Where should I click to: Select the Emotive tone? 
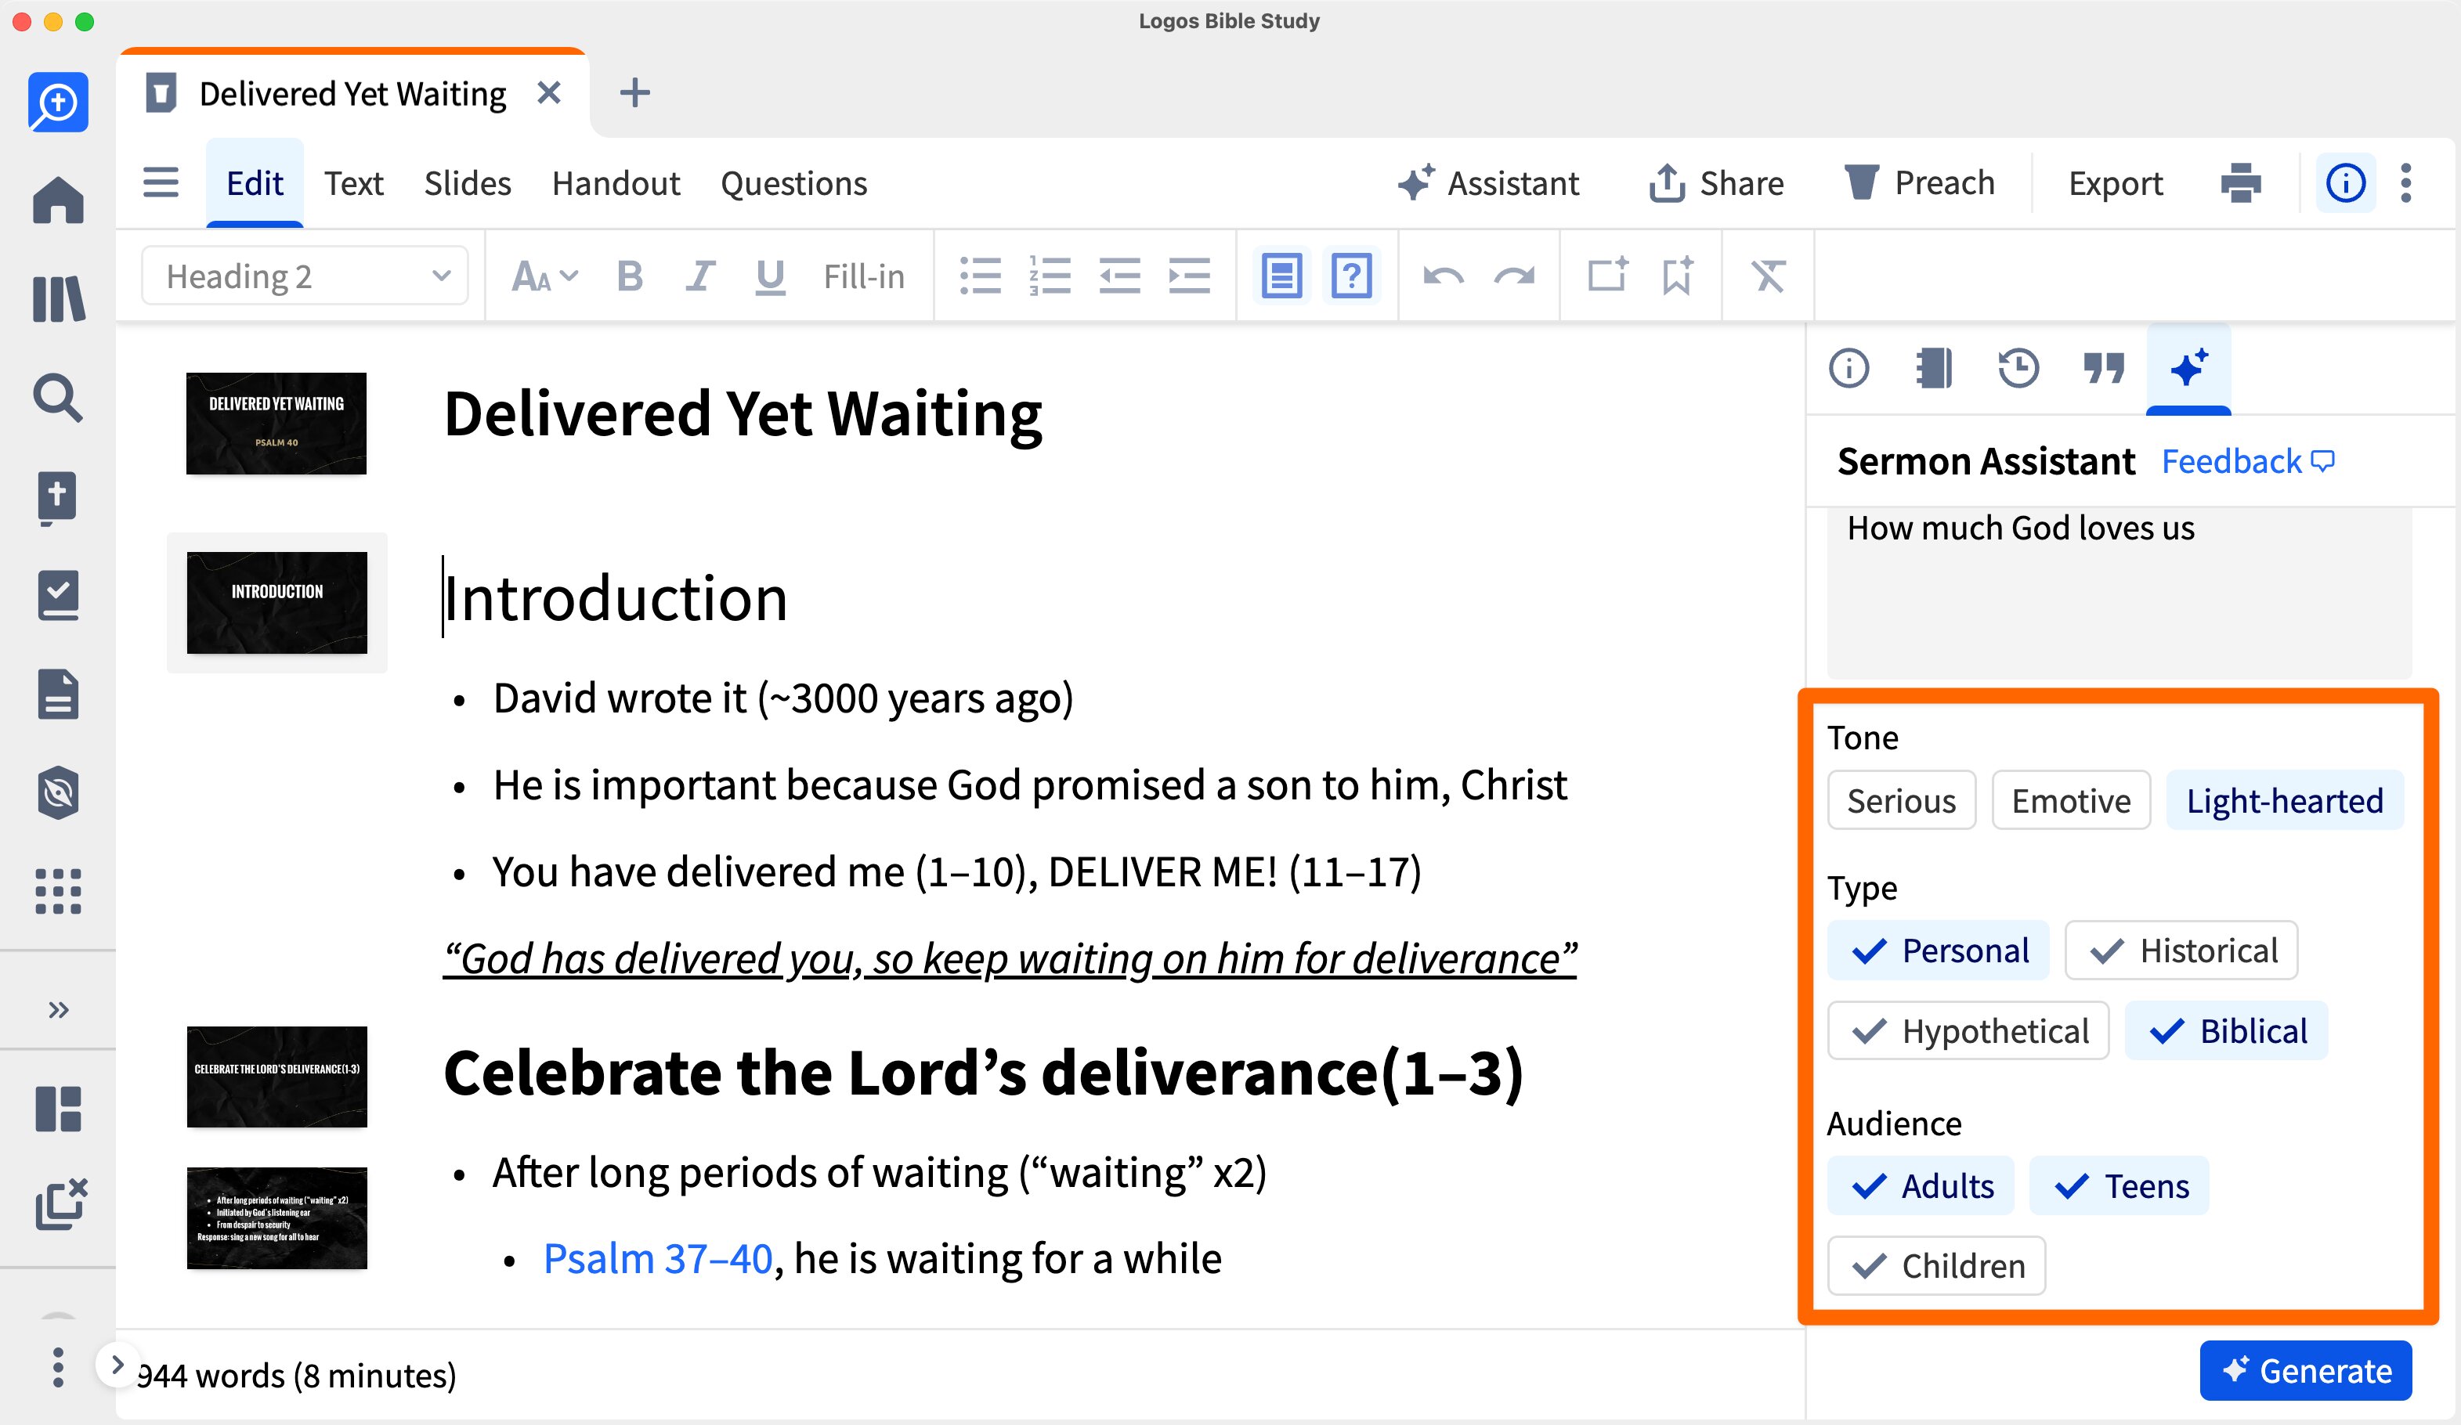[2072, 800]
